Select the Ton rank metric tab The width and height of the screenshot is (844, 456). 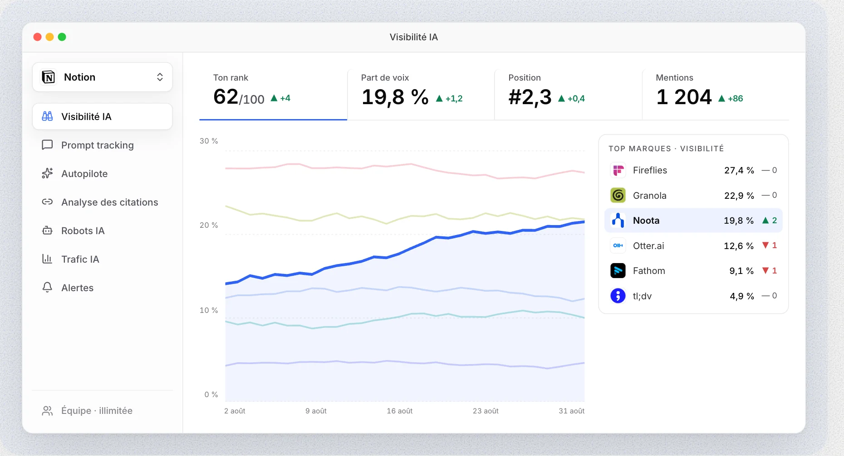coord(273,94)
